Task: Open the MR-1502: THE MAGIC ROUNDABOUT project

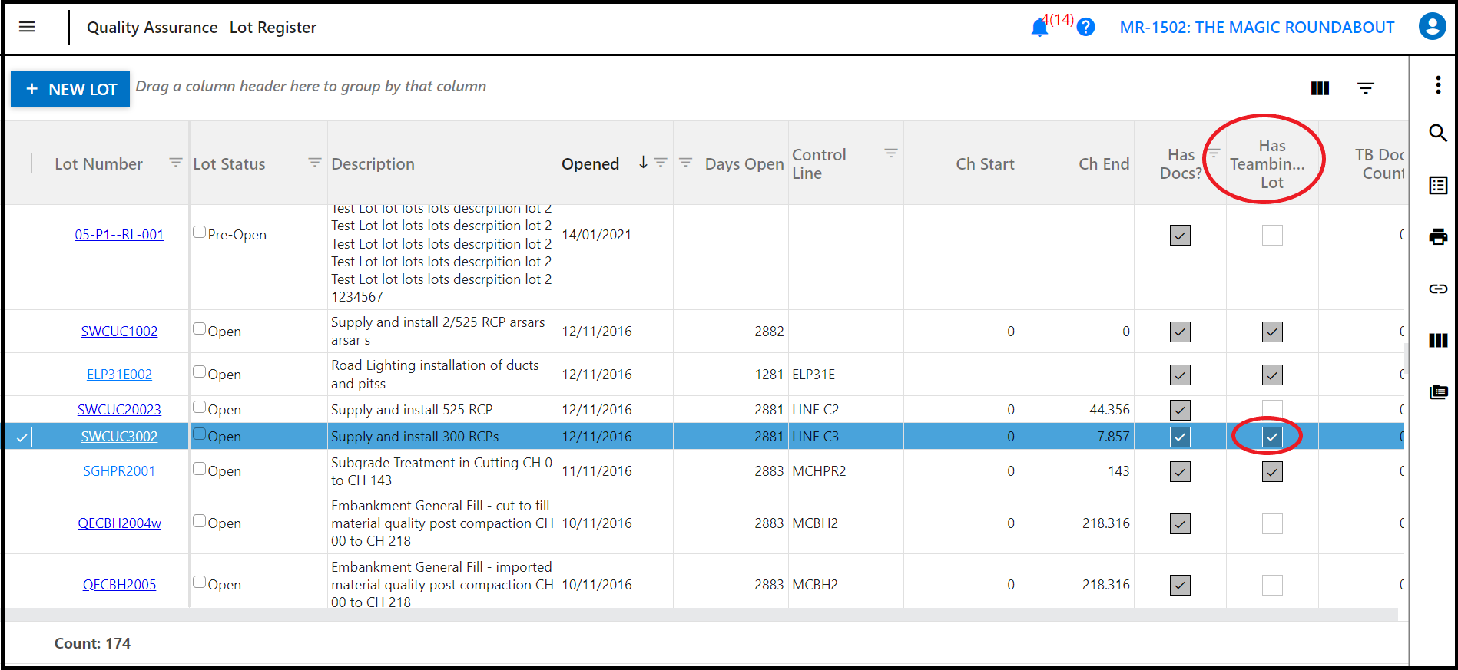Action: [x=1257, y=28]
